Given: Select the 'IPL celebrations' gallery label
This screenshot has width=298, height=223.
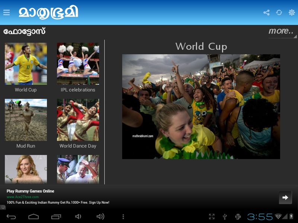Looking at the screenshot, I should pos(78,90).
